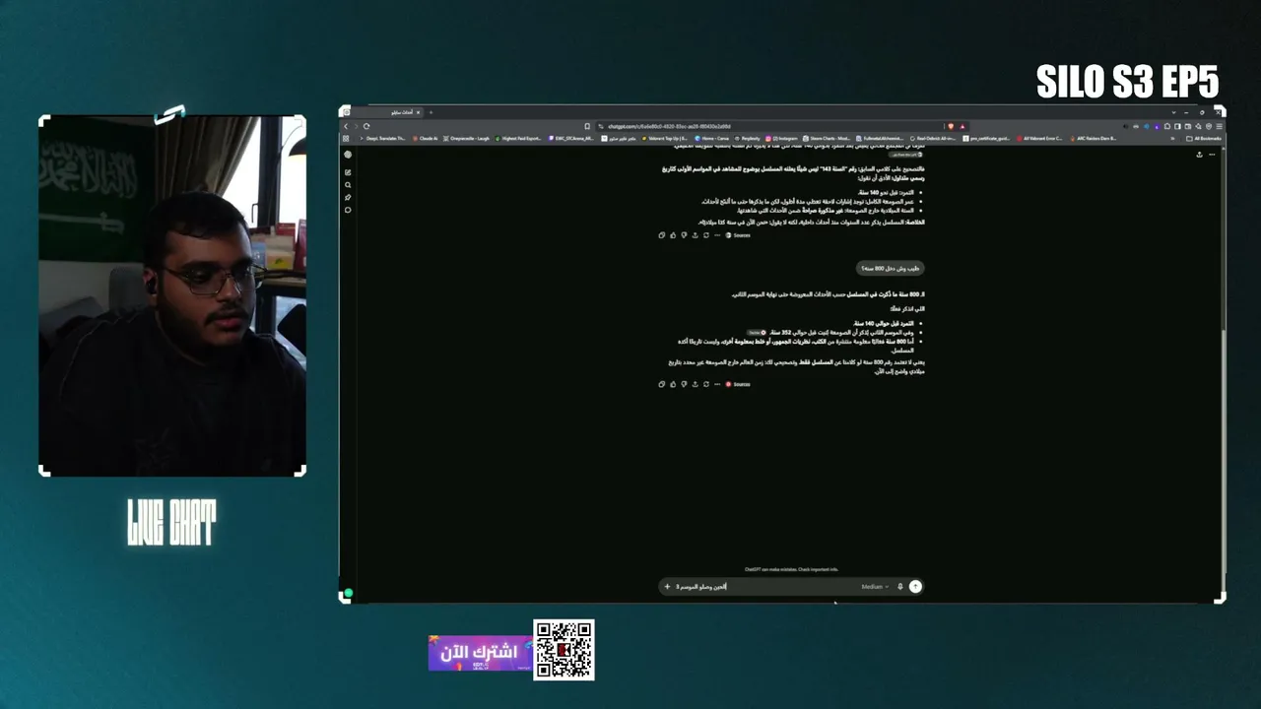
Task: Click the plus attach button in composer
Action: 667,587
